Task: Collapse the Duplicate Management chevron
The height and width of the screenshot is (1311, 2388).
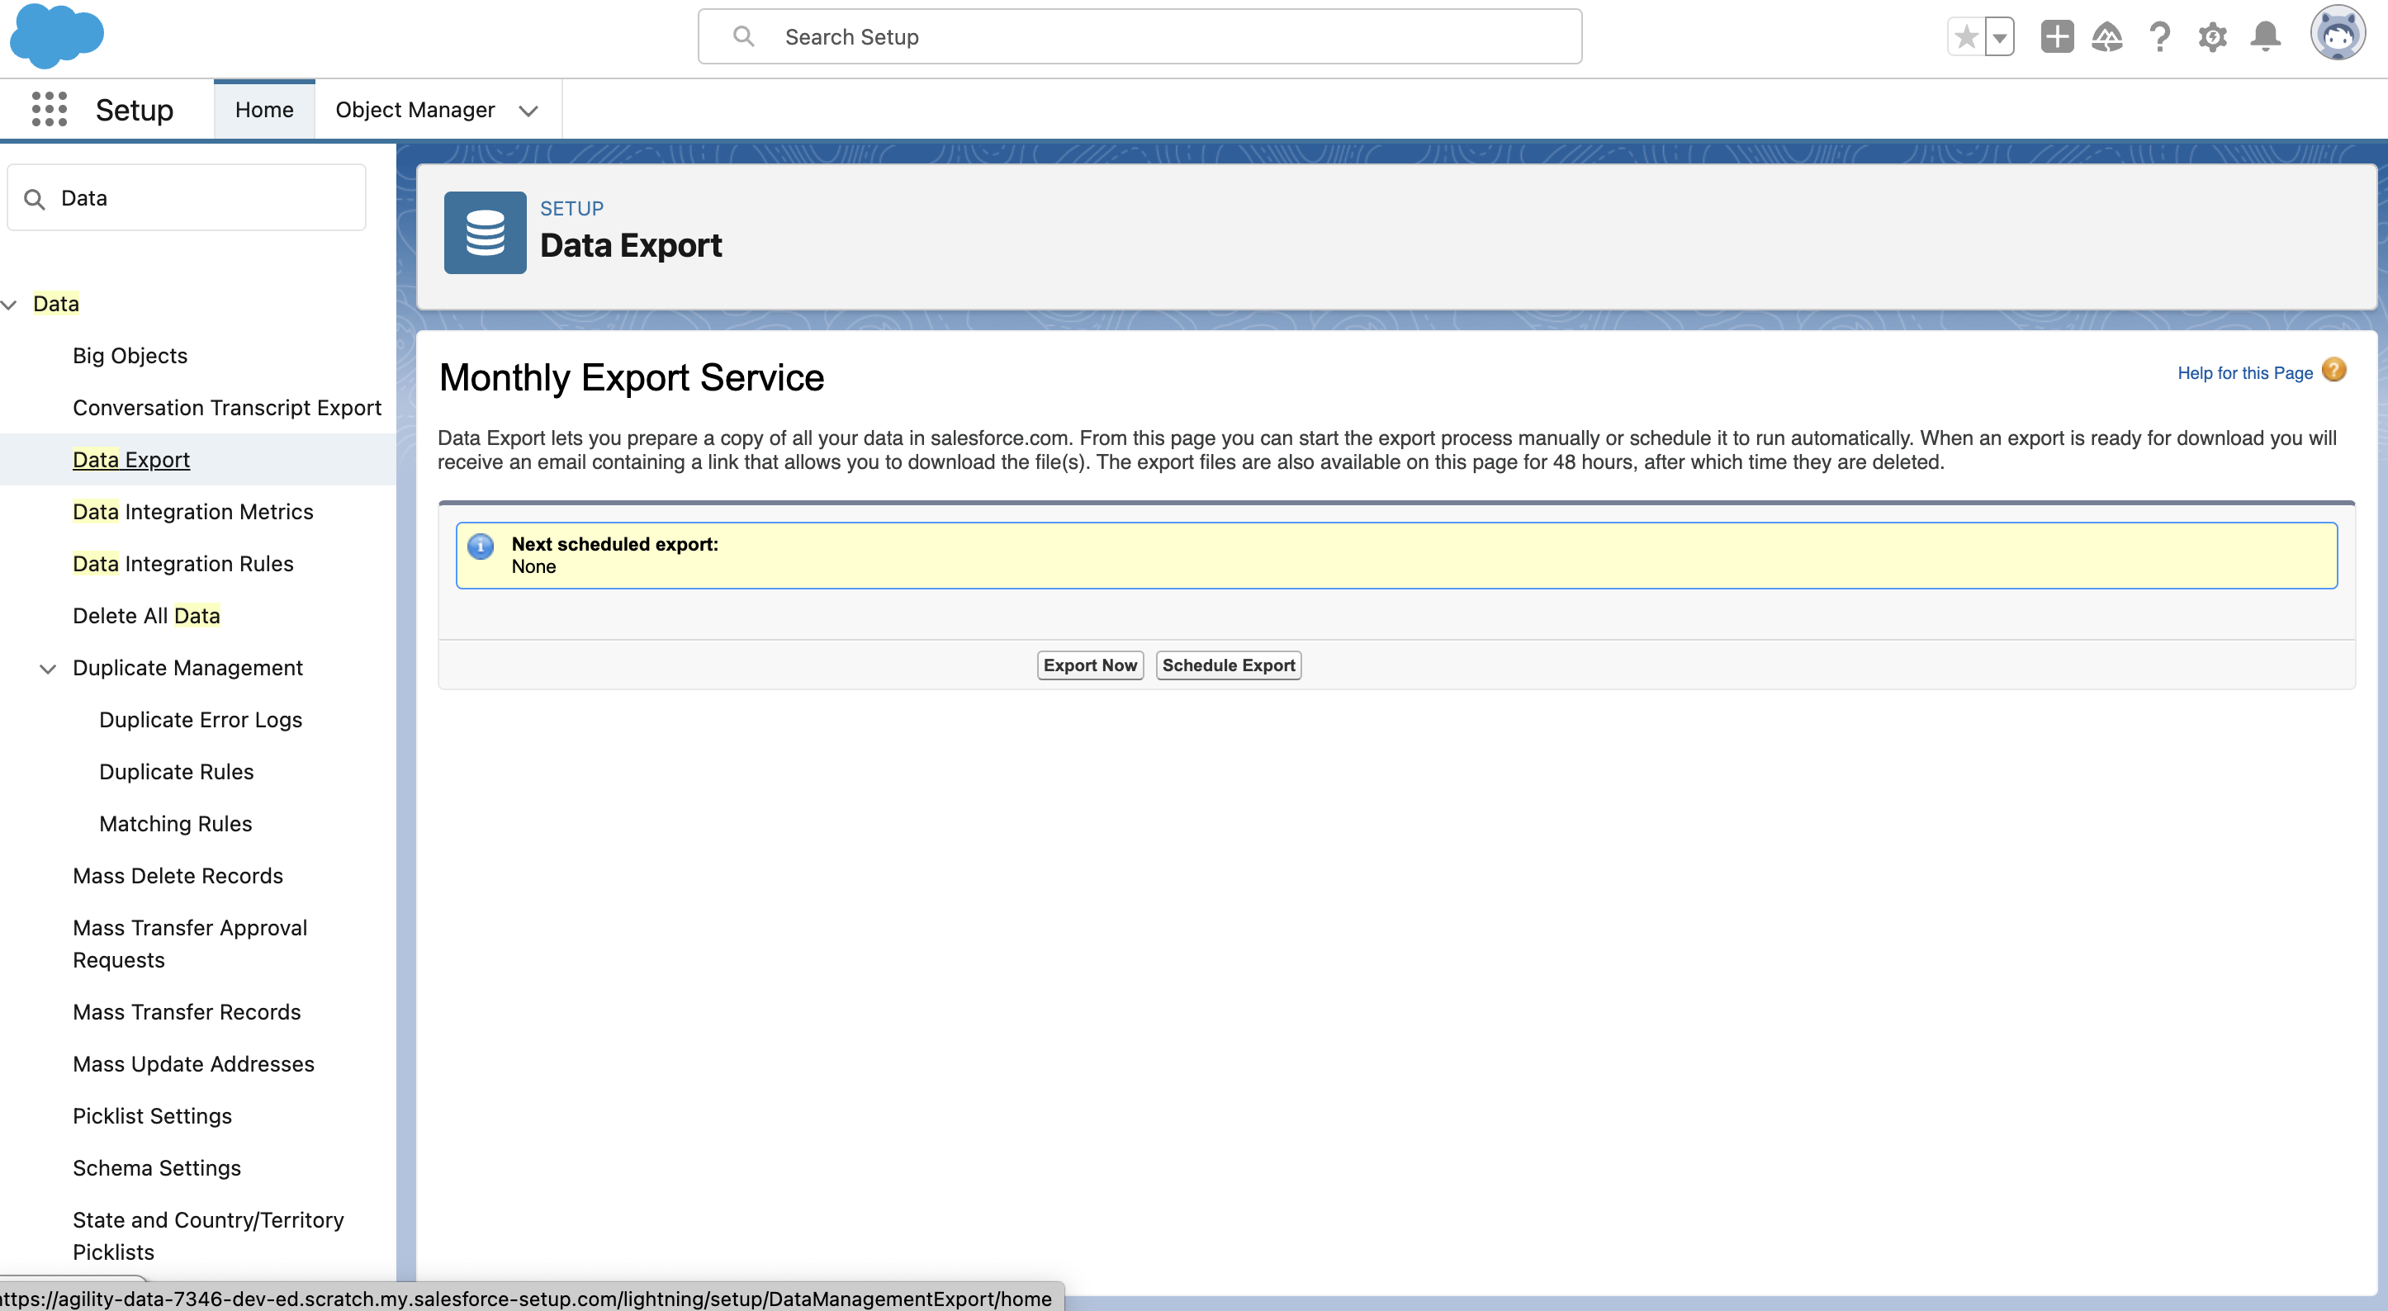Action: pyautogui.click(x=48, y=669)
